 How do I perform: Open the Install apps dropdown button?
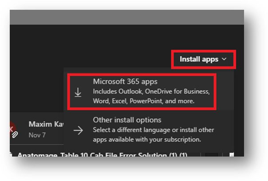pos(203,59)
